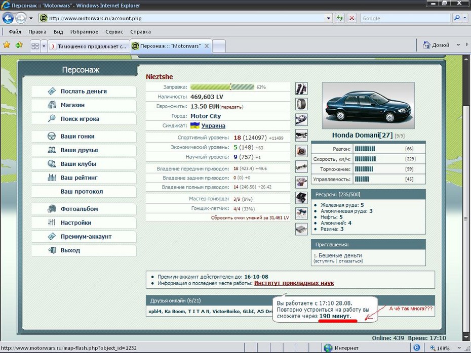Open the shock absorbers part icon
The image size is (471, 353).
[301, 89]
